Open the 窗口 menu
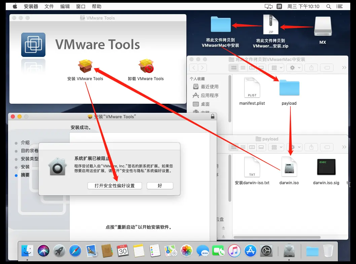The width and height of the screenshot is (356, 264). tap(81, 6)
